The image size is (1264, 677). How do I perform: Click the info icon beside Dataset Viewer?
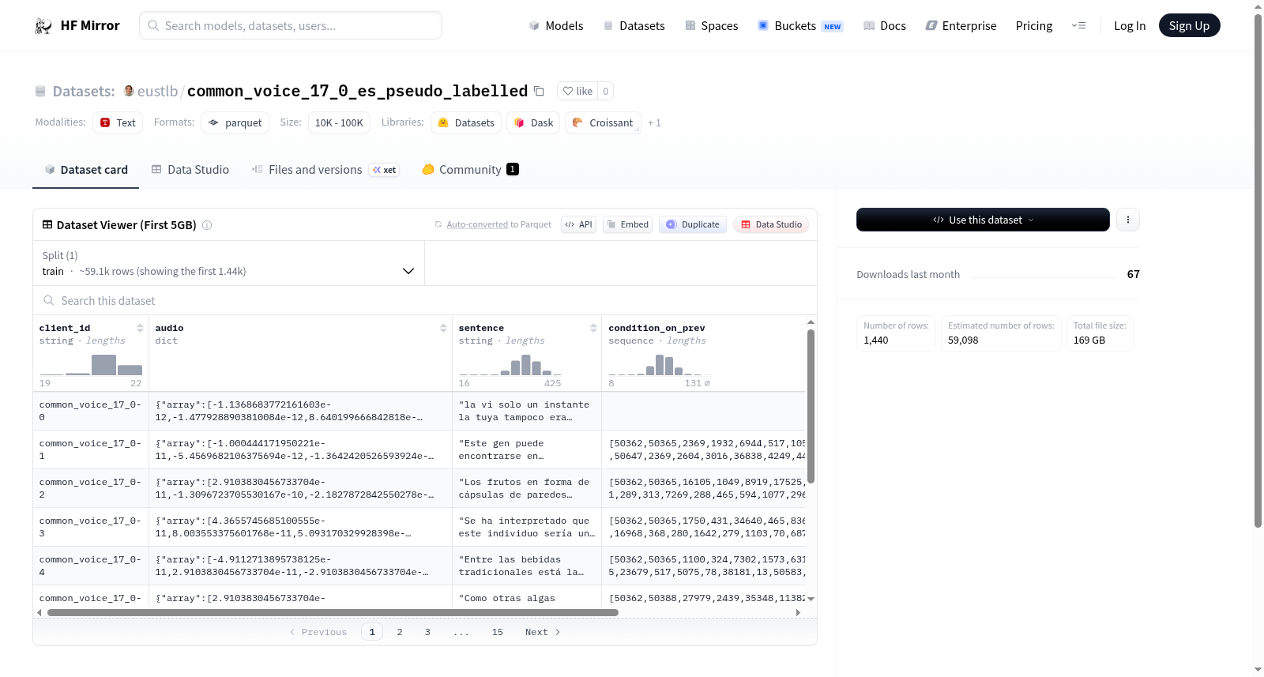[x=207, y=225]
